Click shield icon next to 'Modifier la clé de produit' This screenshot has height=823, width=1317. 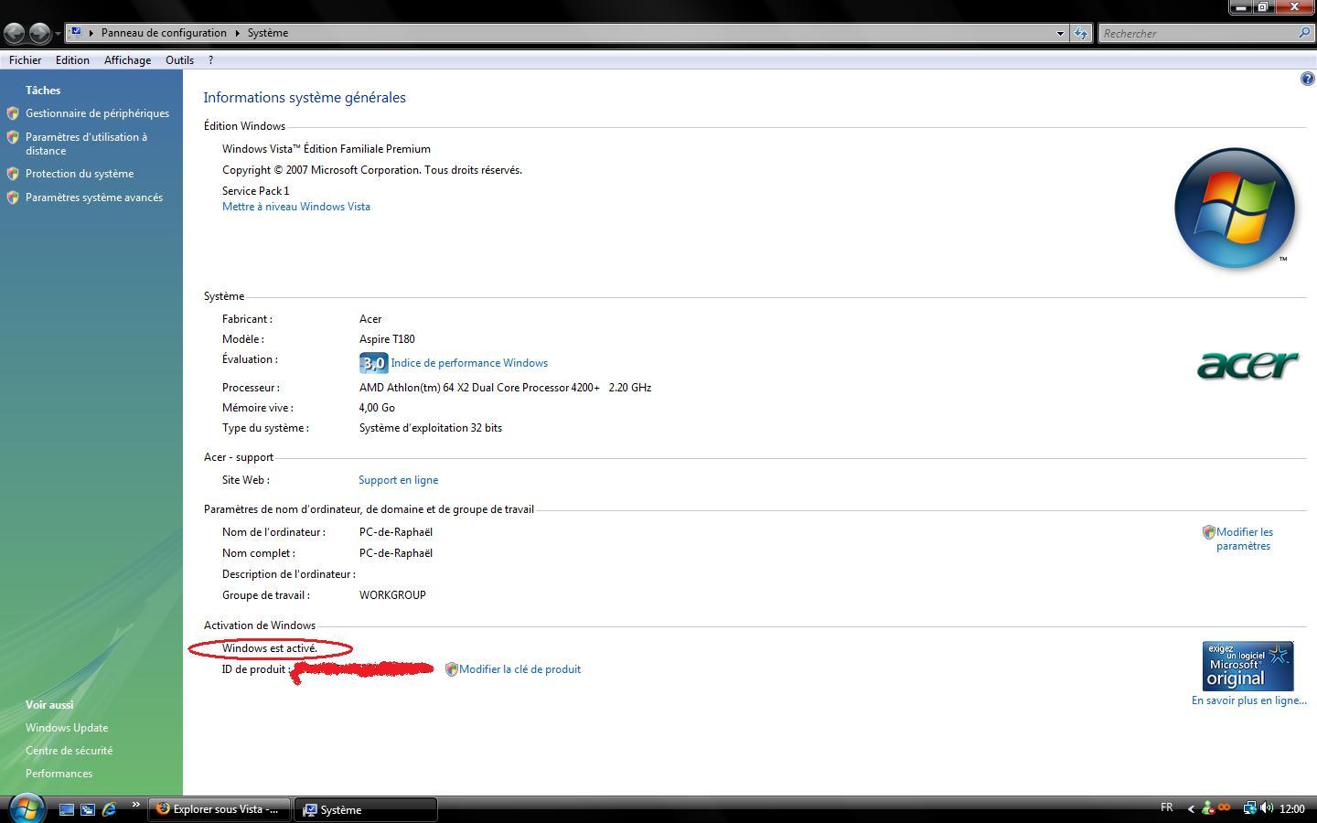tap(451, 669)
